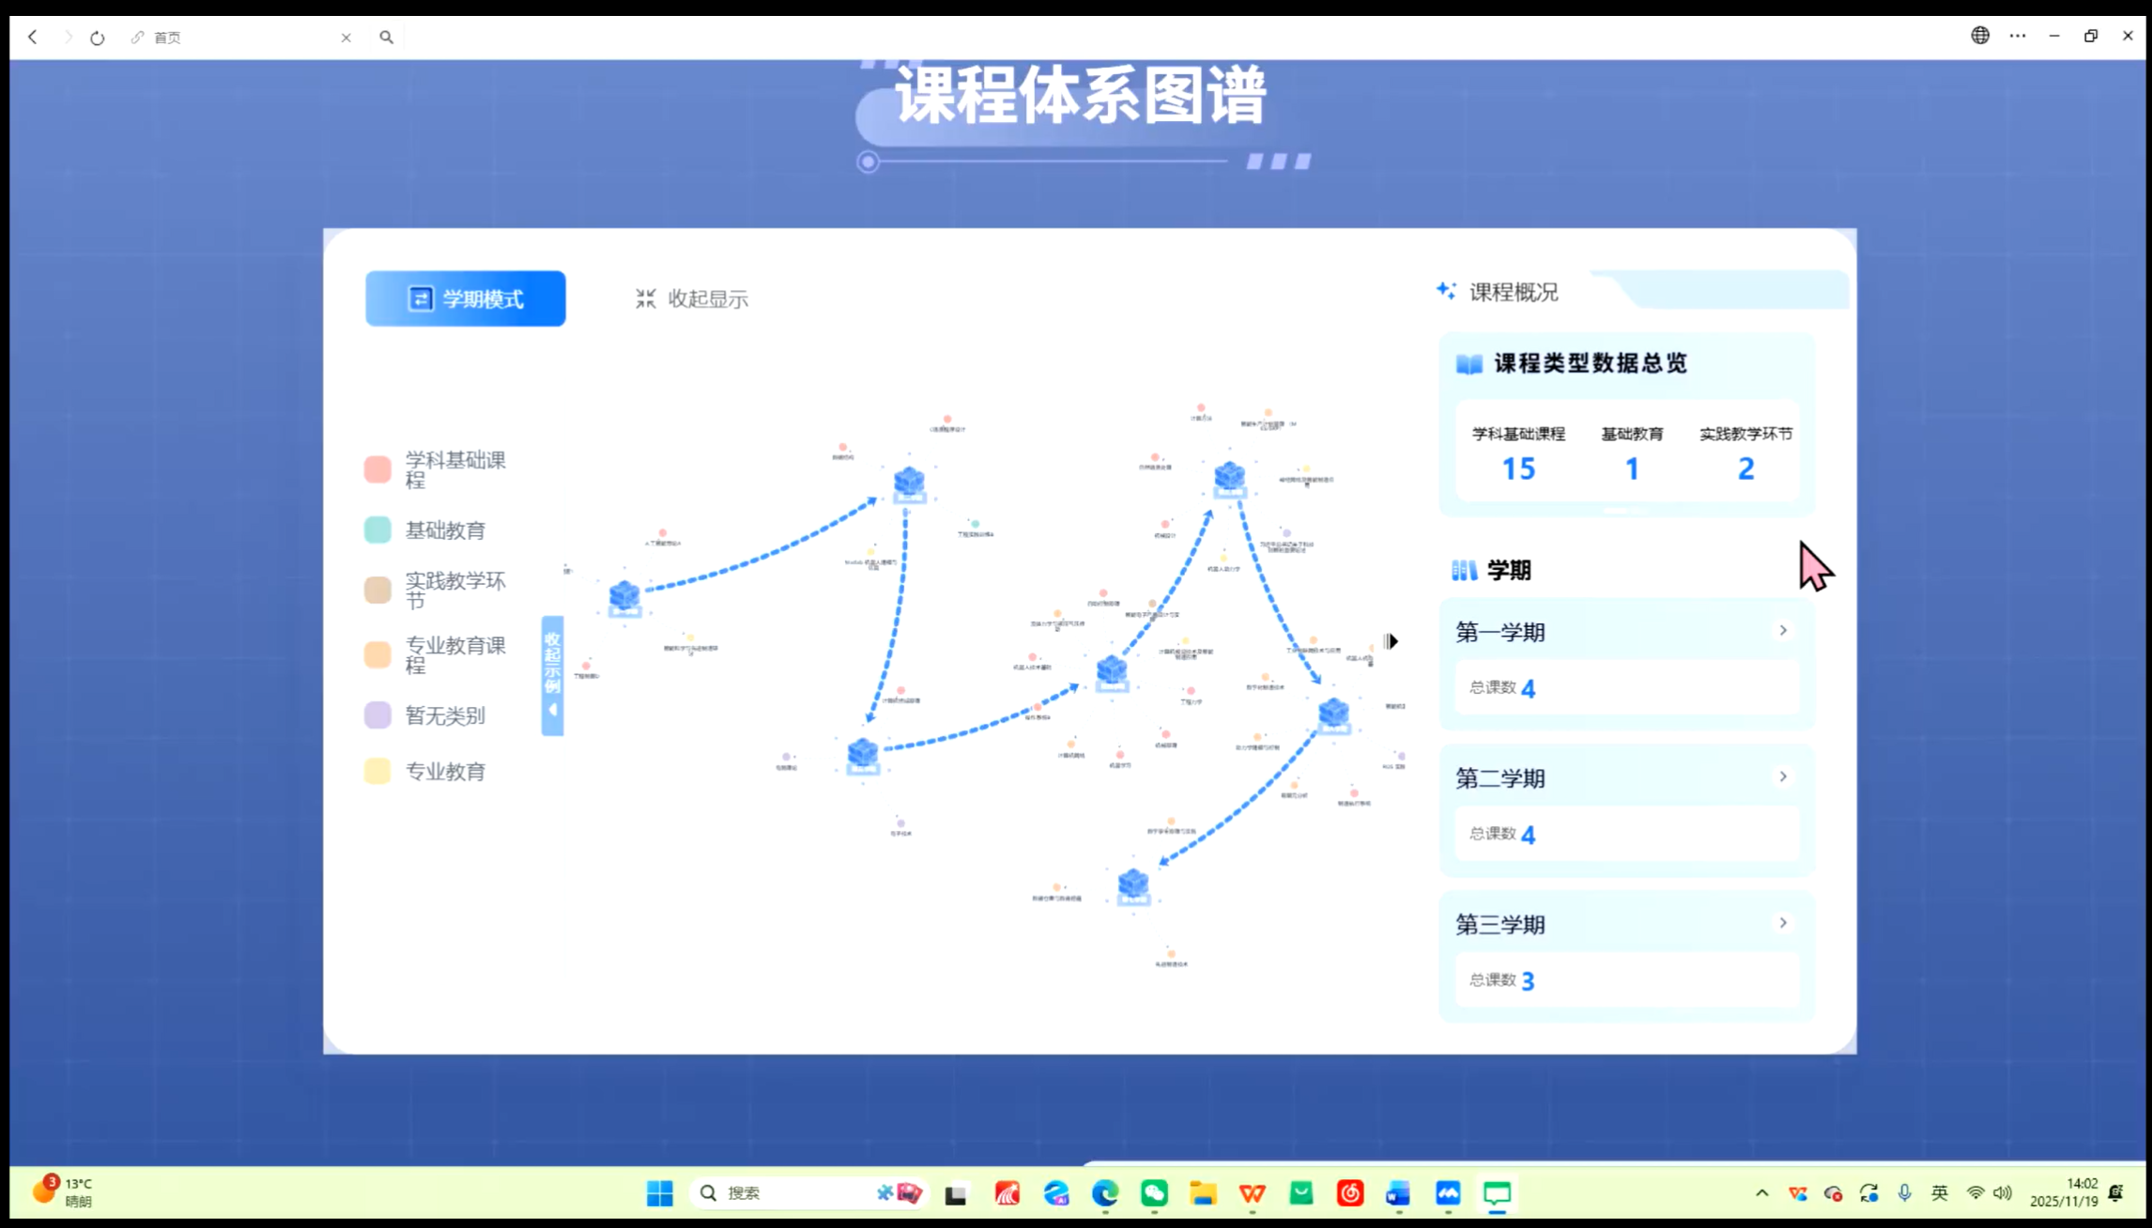The width and height of the screenshot is (2152, 1228).
Task: Expand 第二学期 chevron arrow
Action: point(1782,777)
